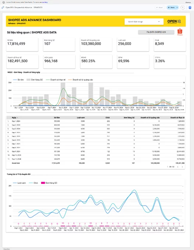
Task: Toggle Đơn hàng QC series in the bottom chart legend
Action: point(49,183)
